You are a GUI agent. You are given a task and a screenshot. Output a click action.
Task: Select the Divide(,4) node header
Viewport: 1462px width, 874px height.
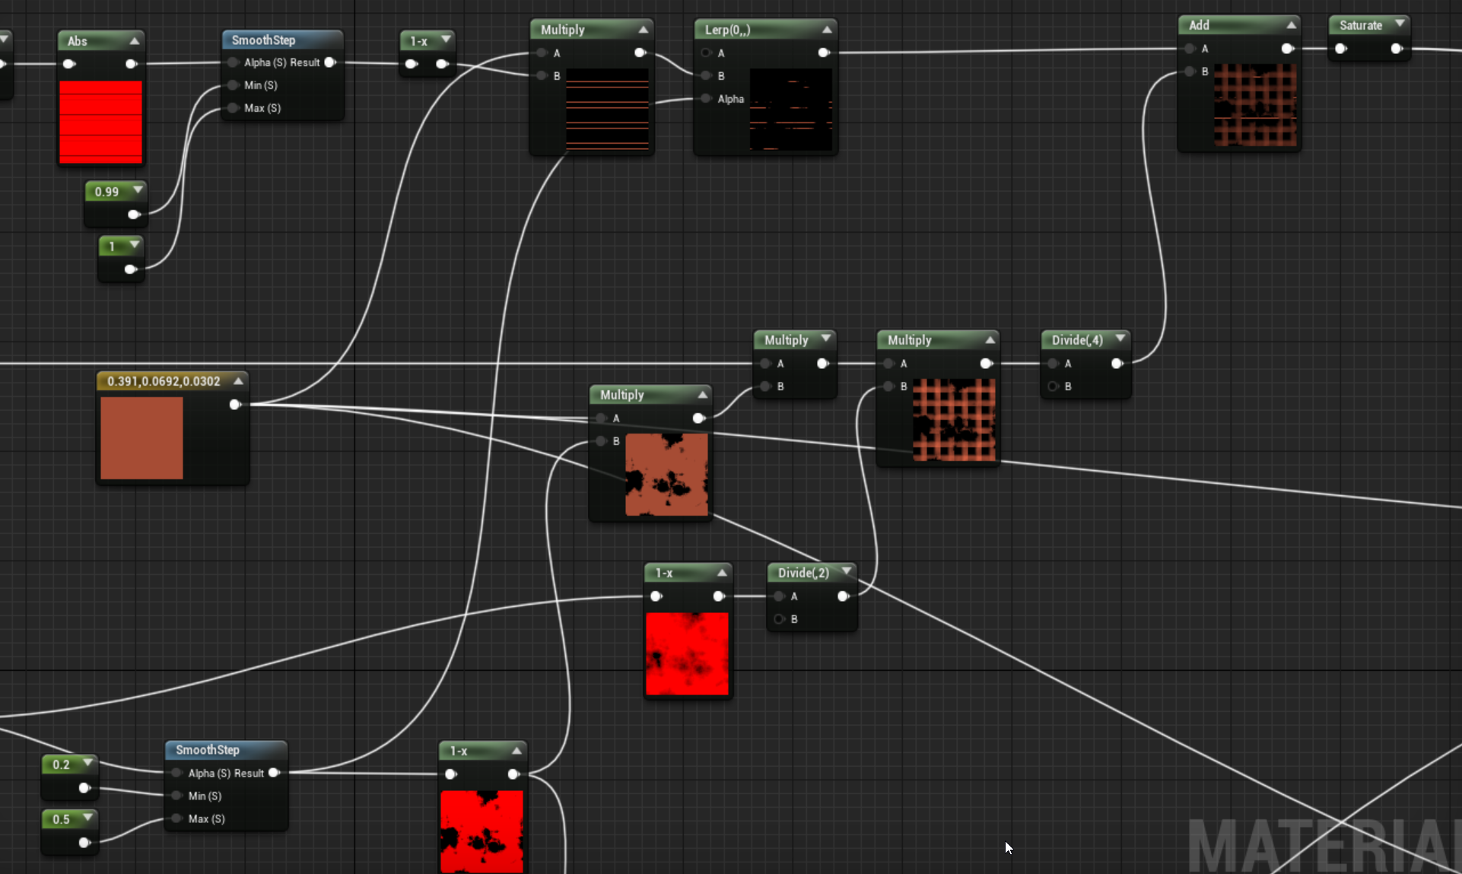click(x=1085, y=340)
